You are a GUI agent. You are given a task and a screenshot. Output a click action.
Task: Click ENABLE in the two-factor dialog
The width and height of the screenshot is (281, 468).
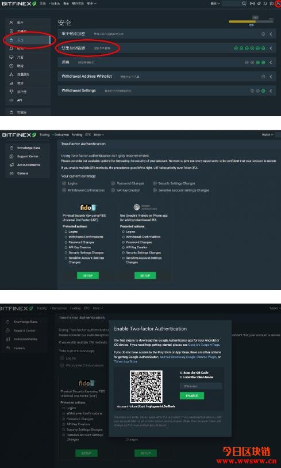pos(192,396)
